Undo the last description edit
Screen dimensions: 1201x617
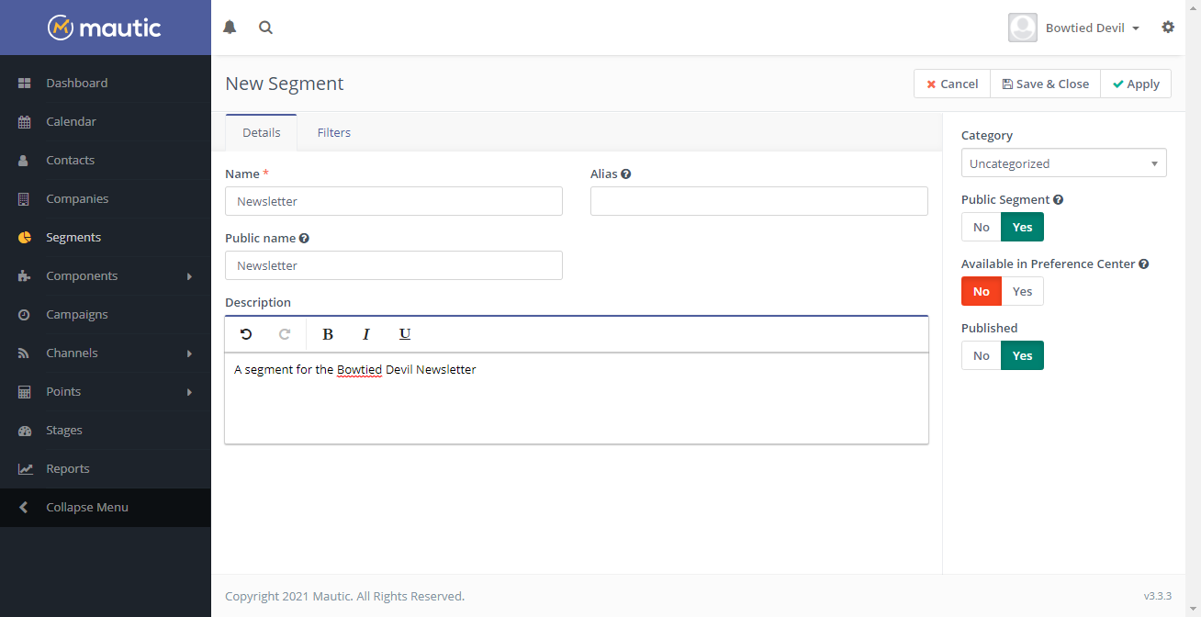(246, 334)
